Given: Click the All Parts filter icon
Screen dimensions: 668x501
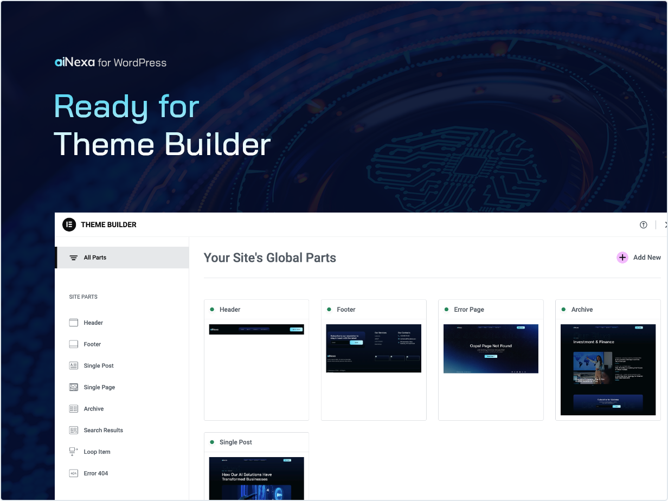Looking at the screenshot, I should 74,258.
